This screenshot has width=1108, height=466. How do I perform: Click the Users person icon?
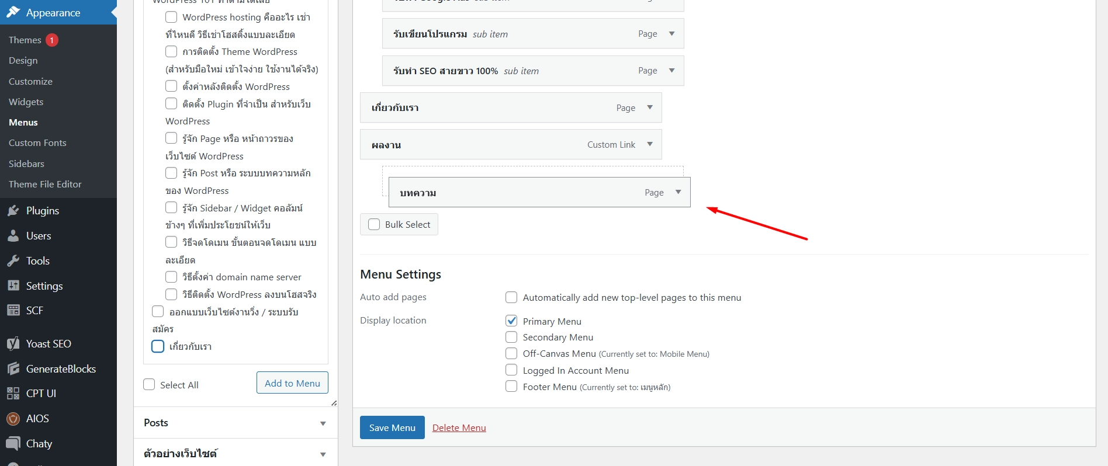click(13, 236)
